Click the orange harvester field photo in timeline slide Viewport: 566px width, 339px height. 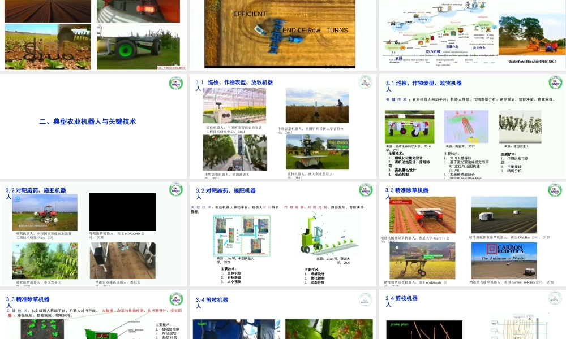pos(532,34)
